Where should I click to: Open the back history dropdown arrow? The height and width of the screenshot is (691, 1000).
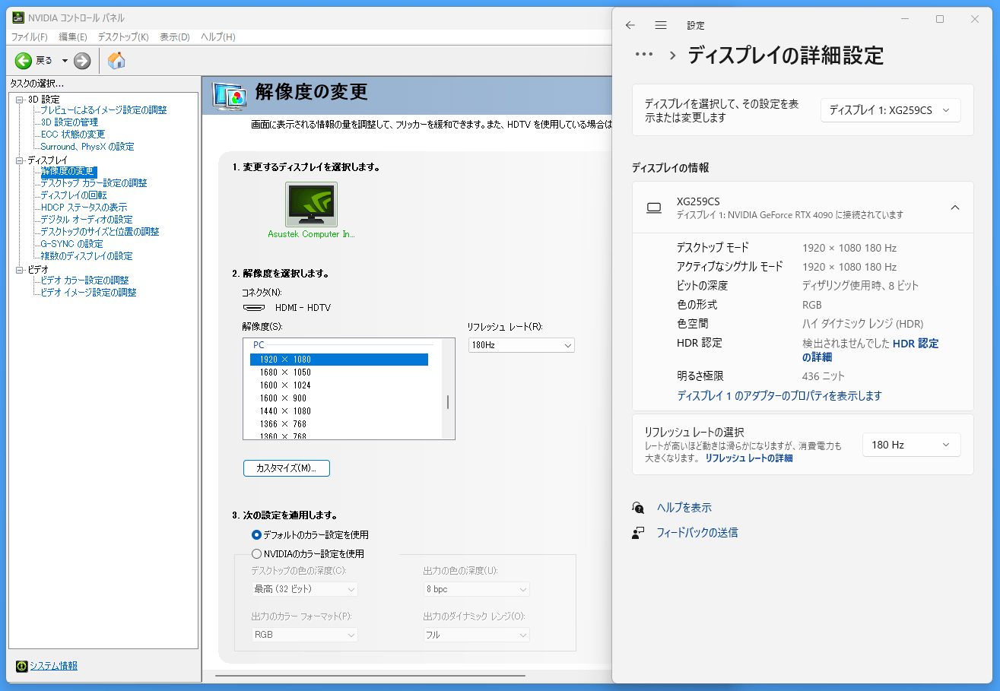click(65, 61)
